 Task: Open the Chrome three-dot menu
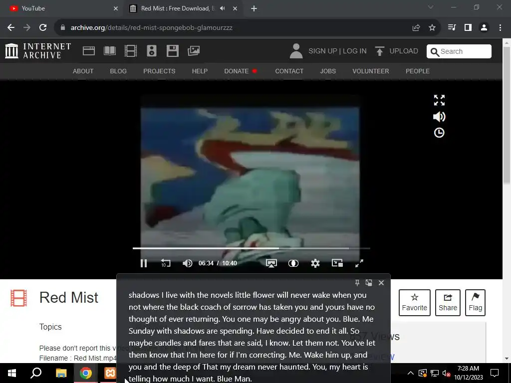(500, 28)
